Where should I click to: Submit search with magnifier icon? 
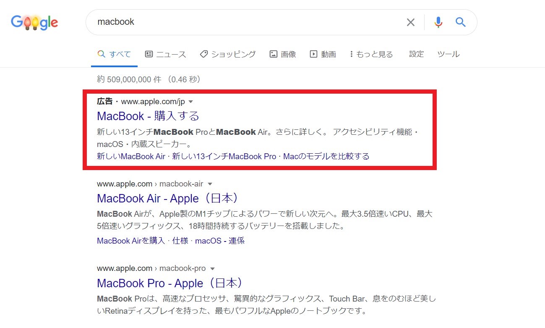[461, 22]
